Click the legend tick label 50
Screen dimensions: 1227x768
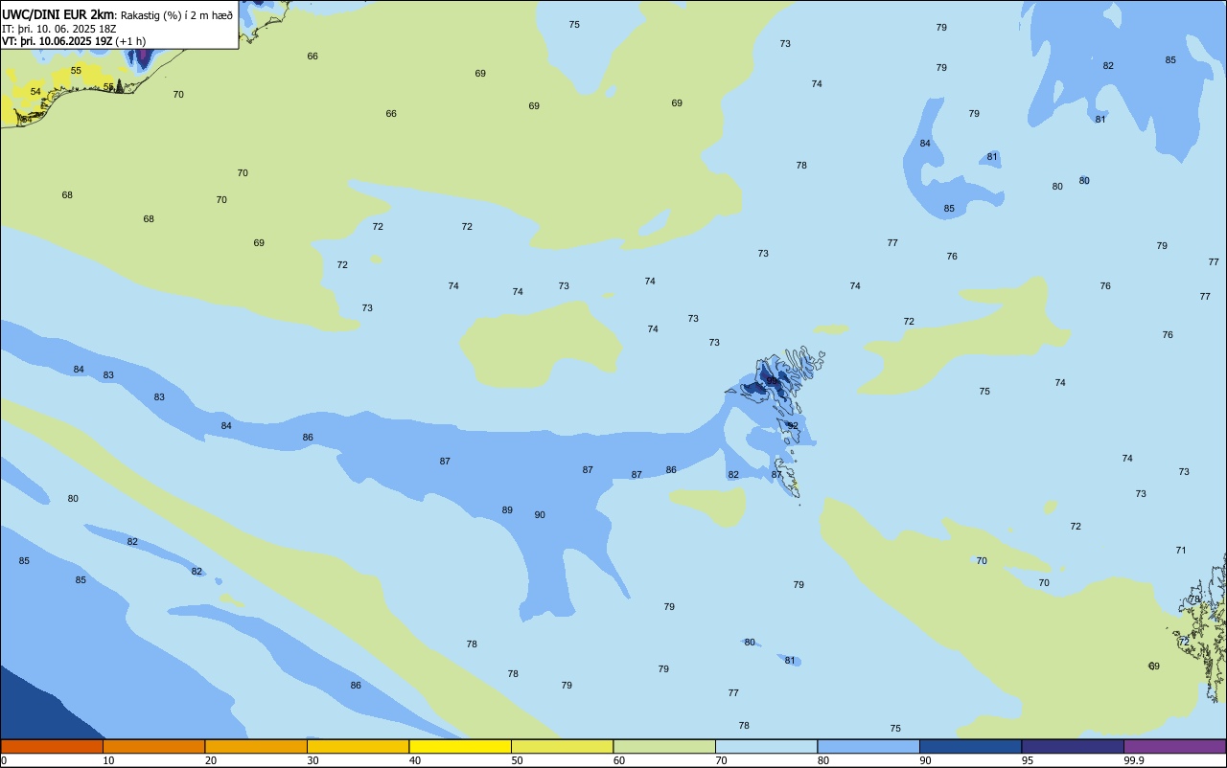(517, 760)
